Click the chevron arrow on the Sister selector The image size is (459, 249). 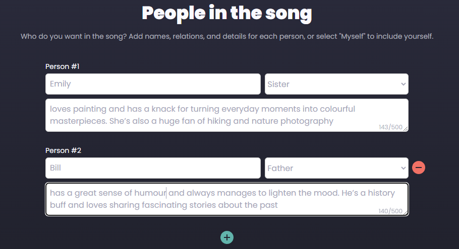point(403,84)
